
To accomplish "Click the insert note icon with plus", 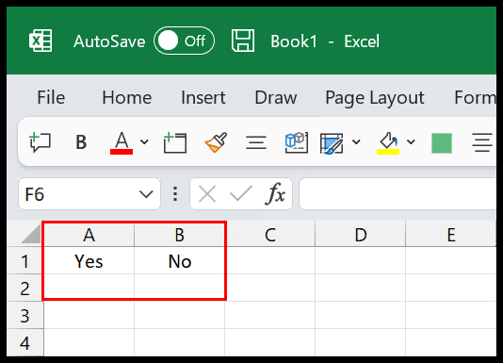I will pyautogui.click(x=175, y=142).
